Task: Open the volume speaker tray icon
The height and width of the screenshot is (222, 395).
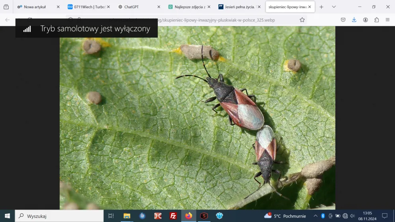Action: tap(352, 216)
